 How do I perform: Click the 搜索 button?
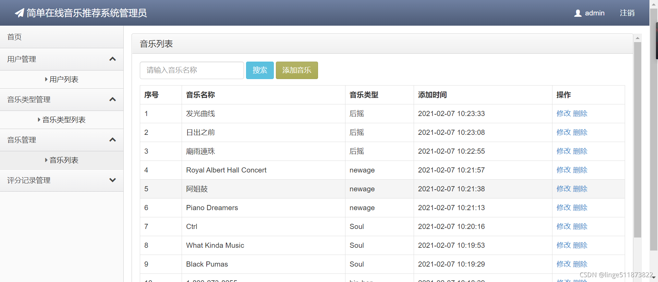(x=260, y=70)
